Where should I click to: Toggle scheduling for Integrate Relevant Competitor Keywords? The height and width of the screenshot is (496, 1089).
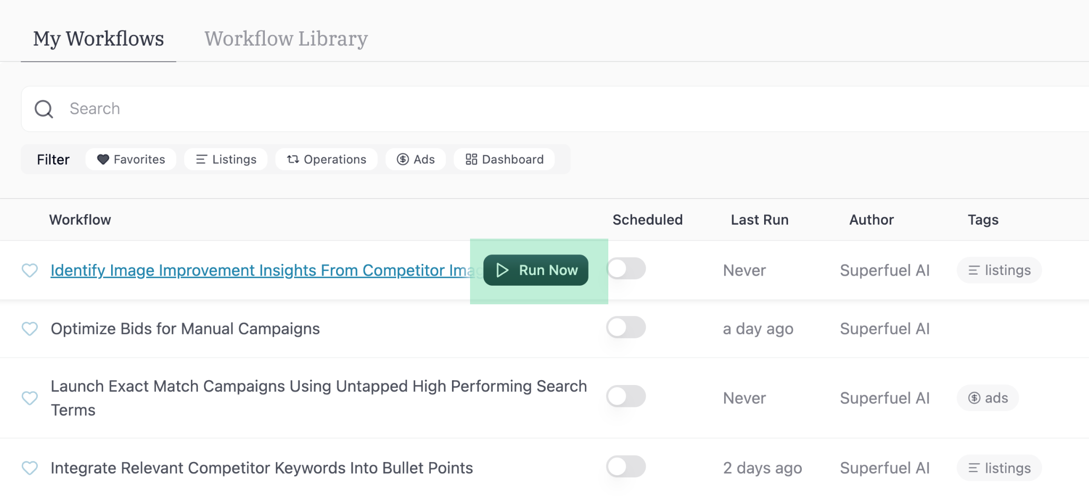[626, 467]
